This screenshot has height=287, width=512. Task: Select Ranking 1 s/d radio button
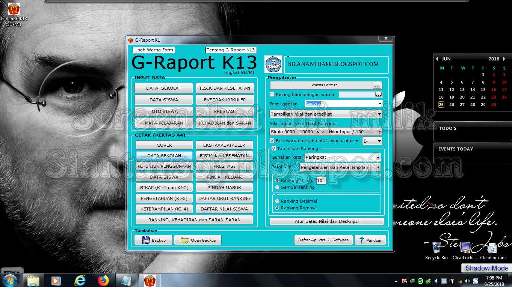coord(277,180)
